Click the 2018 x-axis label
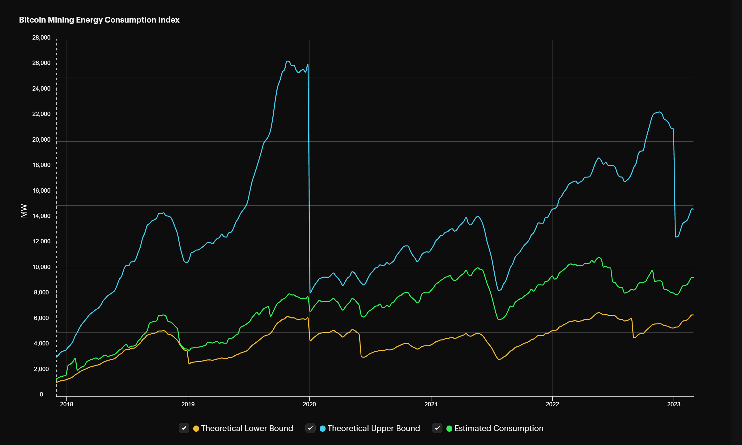742x445 pixels. pyautogui.click(x=66, y=404)
